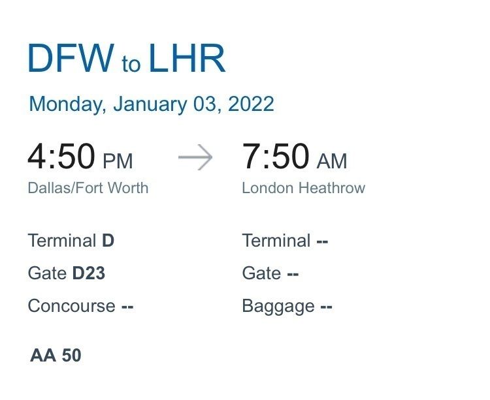Click the London Heathrow city label

[303, 188]
